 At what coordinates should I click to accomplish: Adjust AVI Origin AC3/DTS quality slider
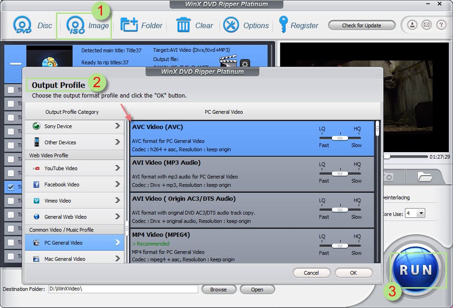point(340,210)
